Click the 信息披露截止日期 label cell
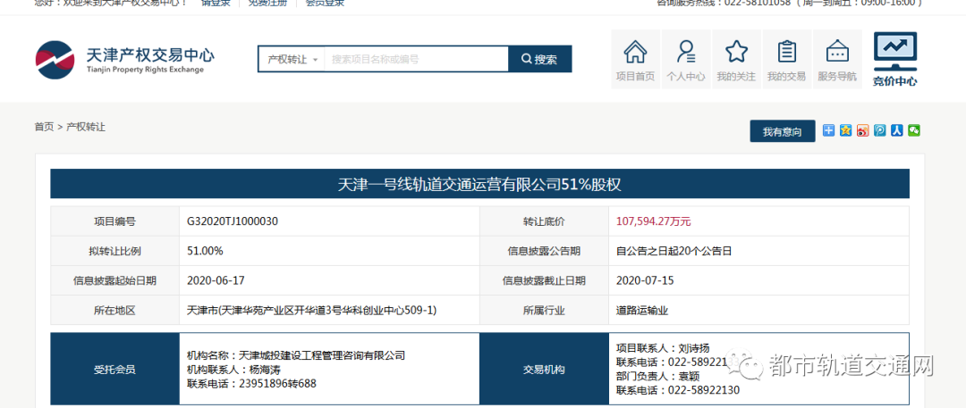This screenshot has height=408, width=966. 544,280
